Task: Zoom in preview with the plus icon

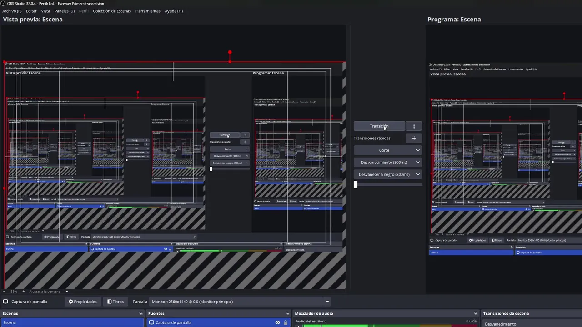Action: [24, 292]
